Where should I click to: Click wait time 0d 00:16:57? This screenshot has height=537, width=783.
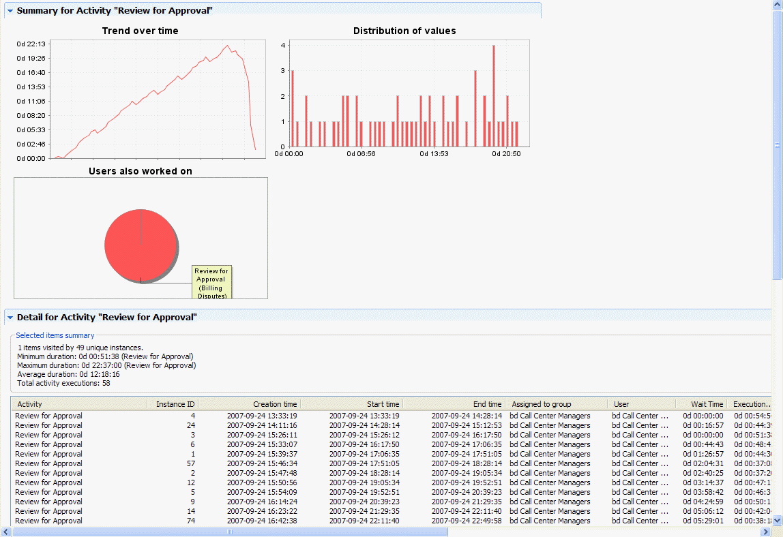pyautogui.click(x=703, y=425)
